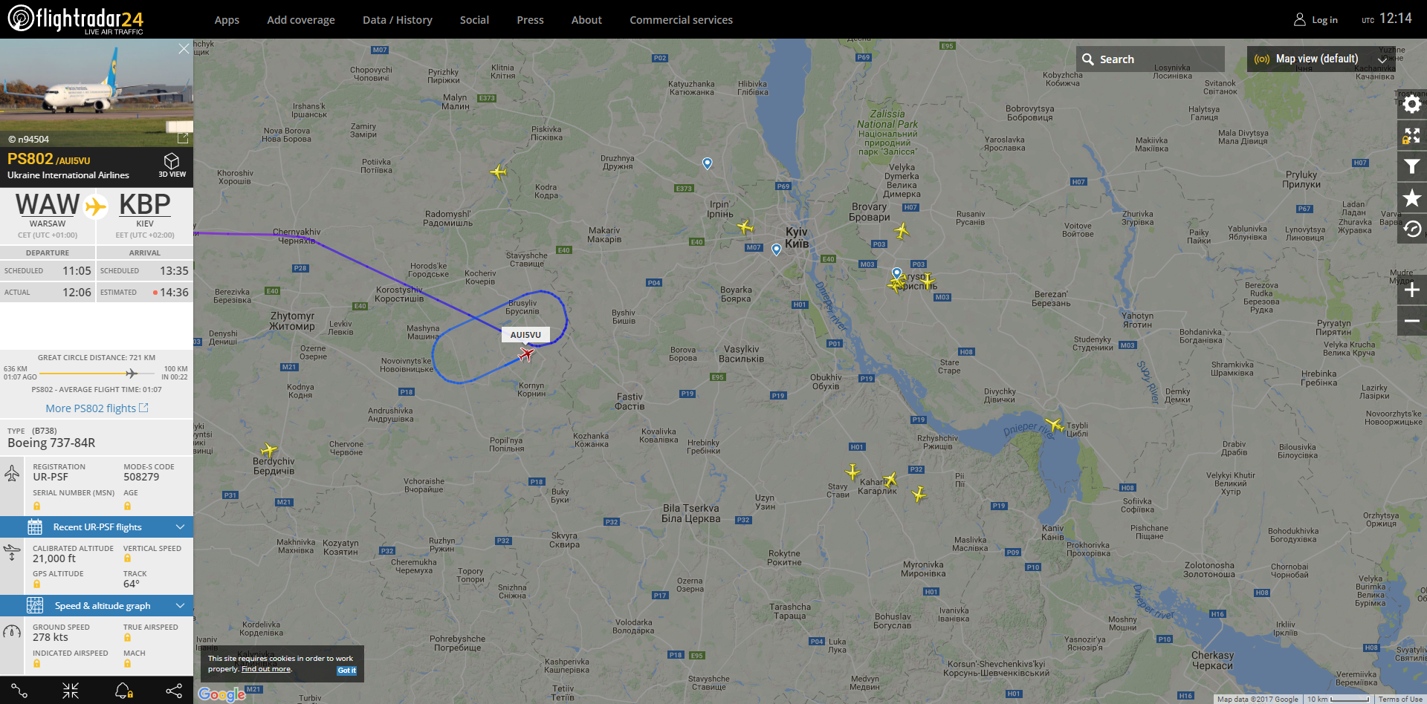
Task: Open the settings gear on map
Action: click(x=1411, y=104)
